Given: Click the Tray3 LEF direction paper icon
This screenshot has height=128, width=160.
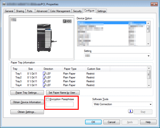Looking at the screenshot, I should point(44,81).
